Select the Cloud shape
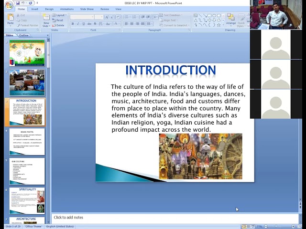Image resolution: width=306 pixels, height=229 pixels. pos(219,20)
